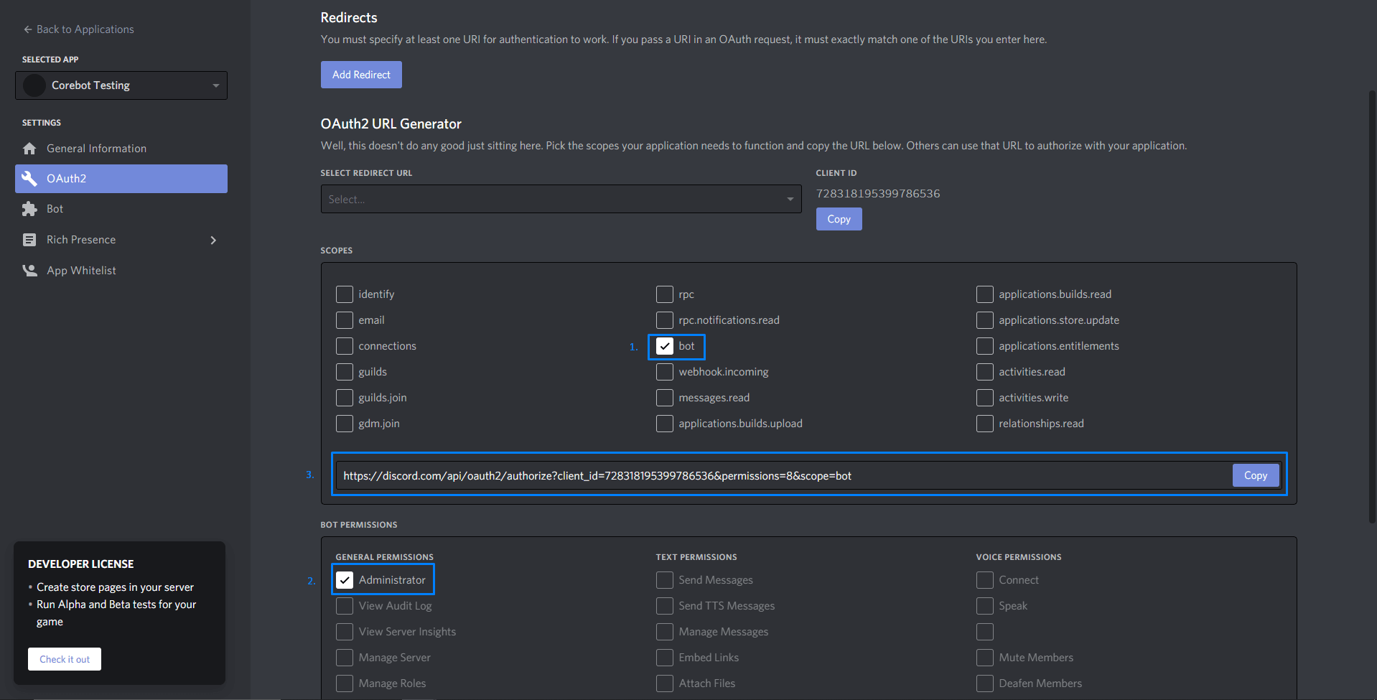Toggle the Speak voice permission

985,606
